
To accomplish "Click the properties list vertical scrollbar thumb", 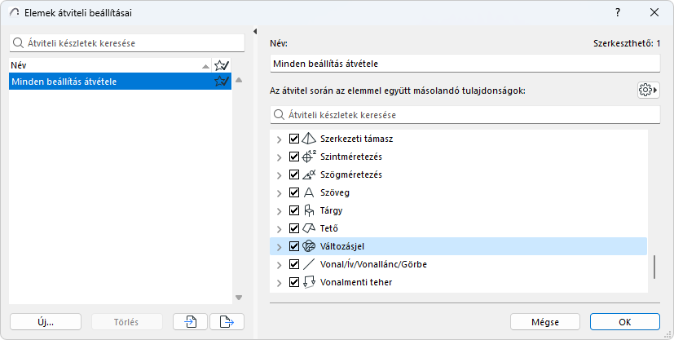I will coord(654,267).
